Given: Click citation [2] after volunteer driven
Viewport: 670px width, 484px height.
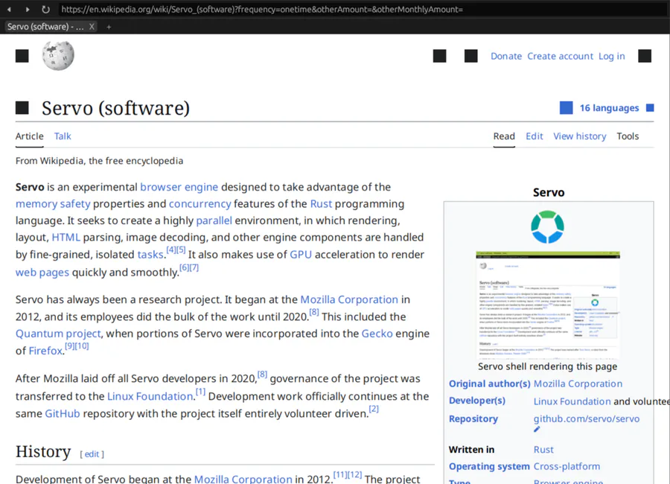Looking at the screenshot, I should click(x=374, y=409).
